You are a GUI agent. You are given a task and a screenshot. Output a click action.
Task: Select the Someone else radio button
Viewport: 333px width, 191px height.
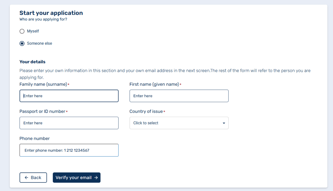[x=22, y=43]
